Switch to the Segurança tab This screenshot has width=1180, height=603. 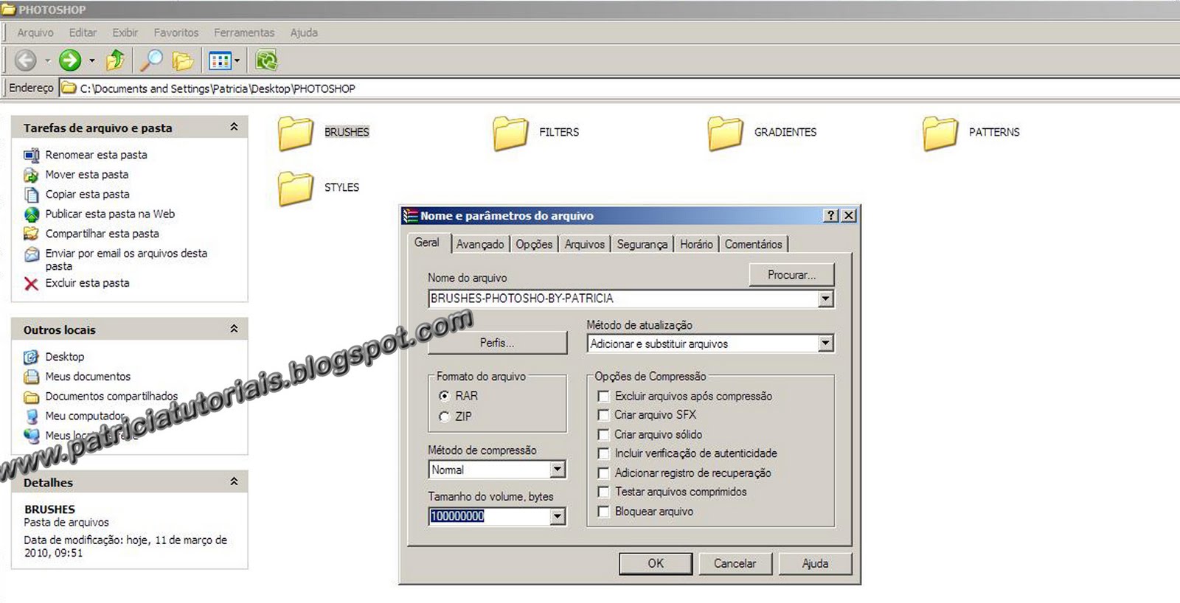tap(642, 244)
